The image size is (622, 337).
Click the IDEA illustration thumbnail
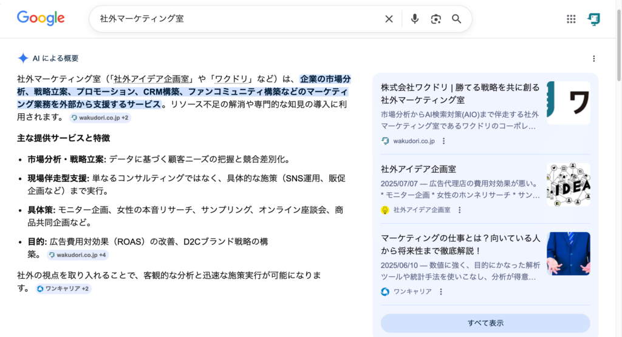[568, 184]
